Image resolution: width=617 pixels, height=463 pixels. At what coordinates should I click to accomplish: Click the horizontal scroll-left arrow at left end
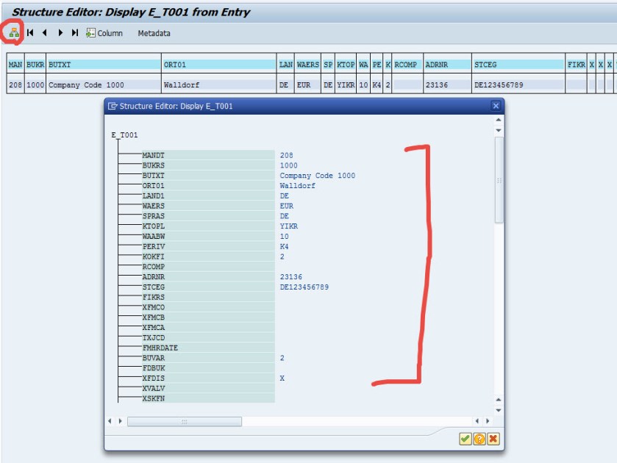110,421
